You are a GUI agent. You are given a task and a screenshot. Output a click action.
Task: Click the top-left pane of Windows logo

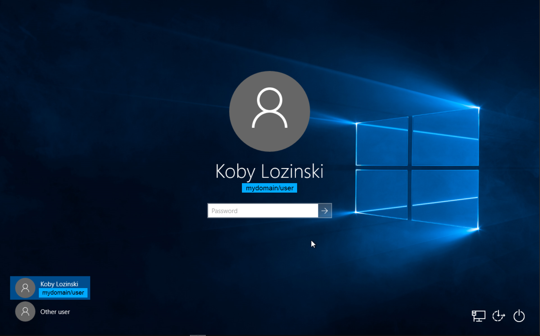382,143
